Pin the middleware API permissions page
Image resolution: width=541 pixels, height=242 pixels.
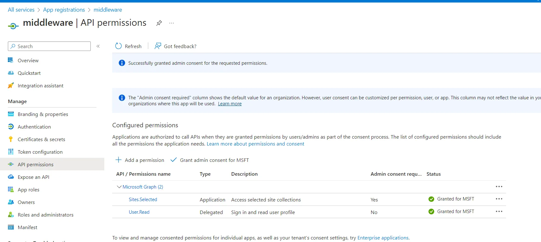[x=159, y=23]
